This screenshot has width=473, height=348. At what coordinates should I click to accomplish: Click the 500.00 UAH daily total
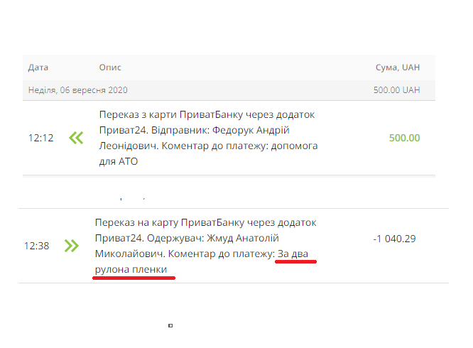[x=397, y=90]
